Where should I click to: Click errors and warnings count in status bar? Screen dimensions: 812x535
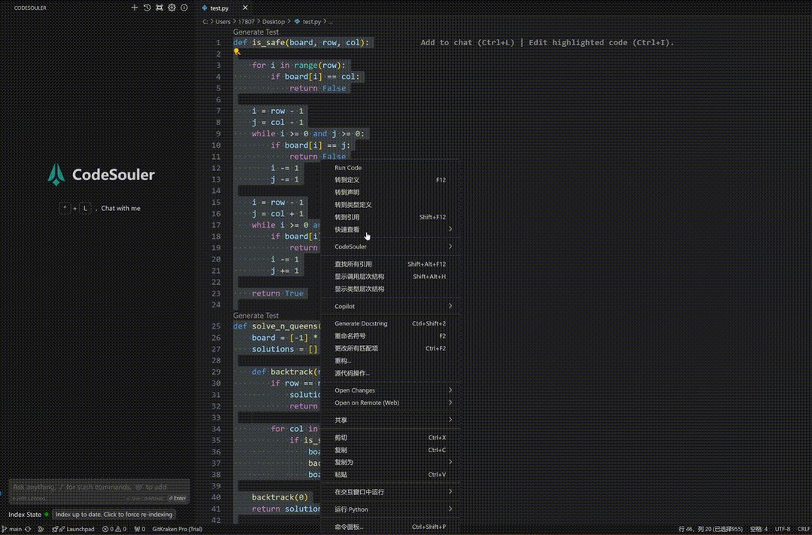click(114, 529)
